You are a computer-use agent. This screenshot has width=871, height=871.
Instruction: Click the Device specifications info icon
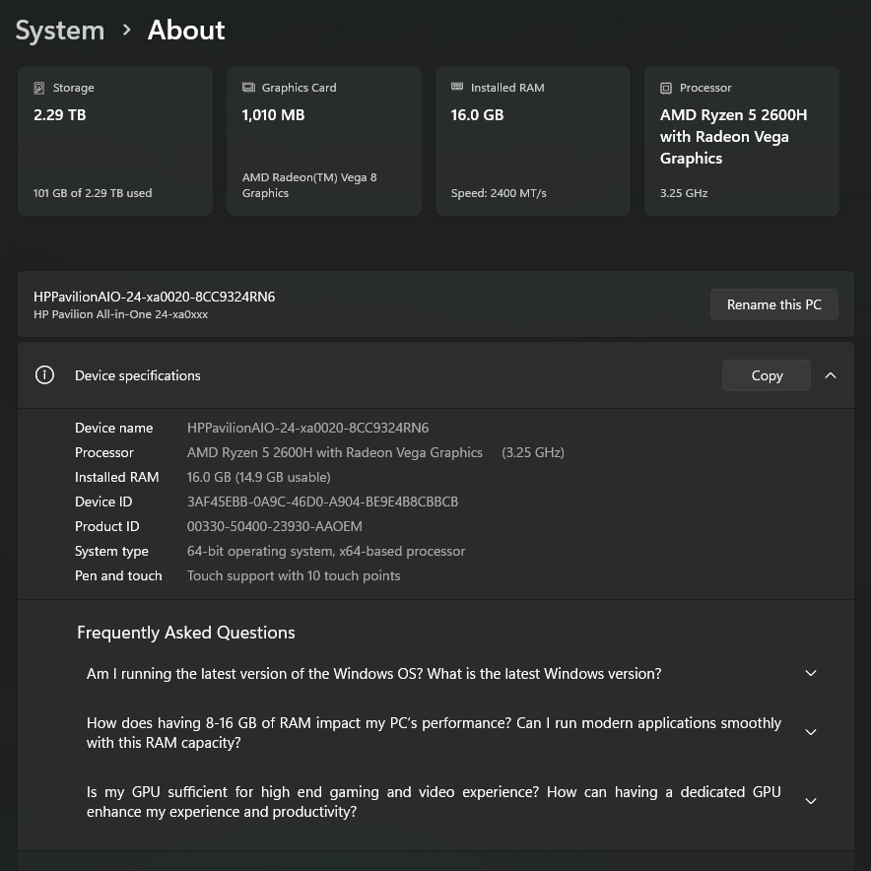[45, 375]
